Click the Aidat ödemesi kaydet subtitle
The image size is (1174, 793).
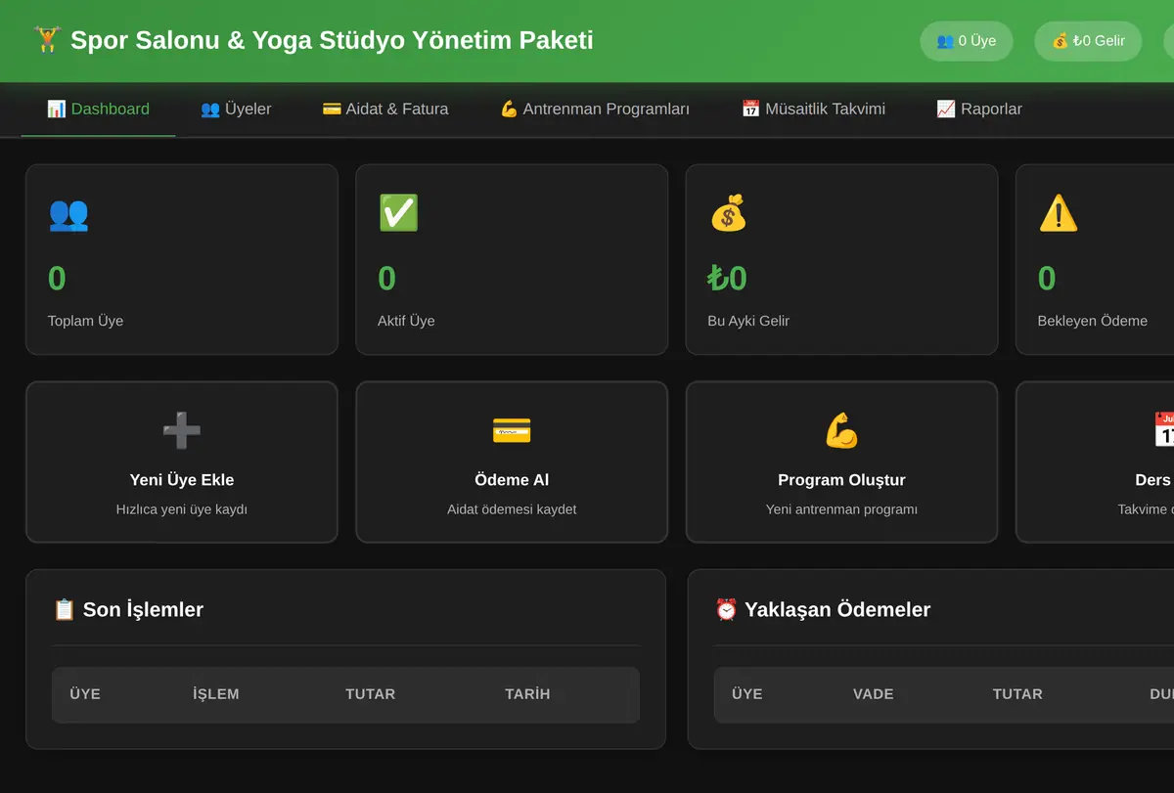pyautogui.click(x=512, y=509)
